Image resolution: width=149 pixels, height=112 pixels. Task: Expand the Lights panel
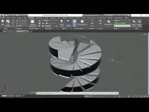[x=64, y=29]
